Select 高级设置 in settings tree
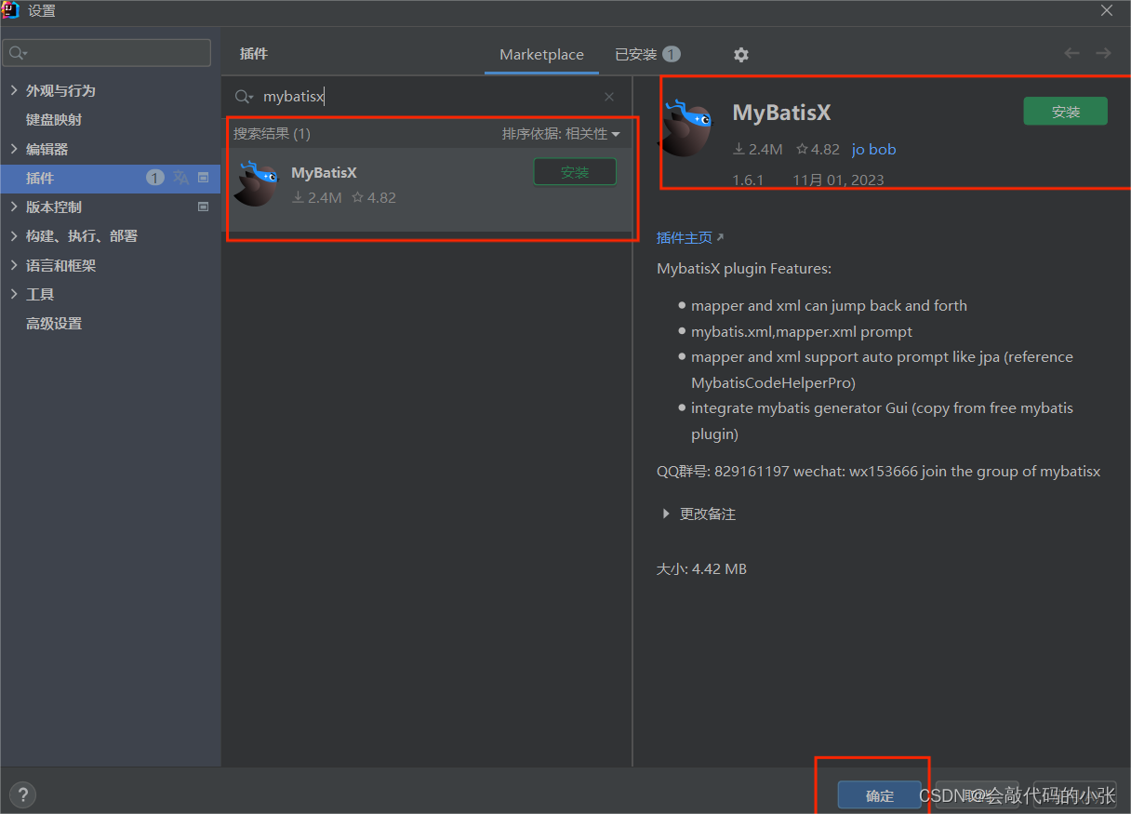Screen dimensions: 1131x814 click(x=54, y=324)
